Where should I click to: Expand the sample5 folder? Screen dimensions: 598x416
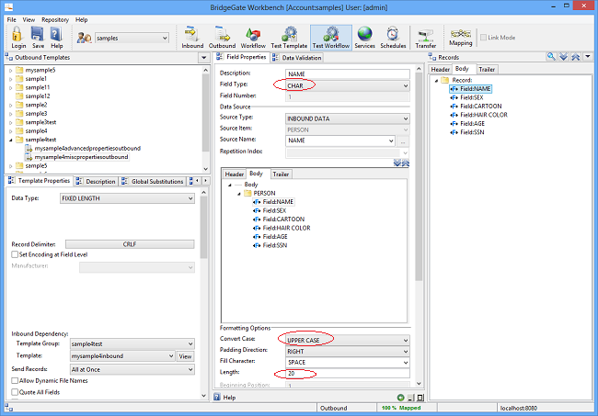coord(11,166)
